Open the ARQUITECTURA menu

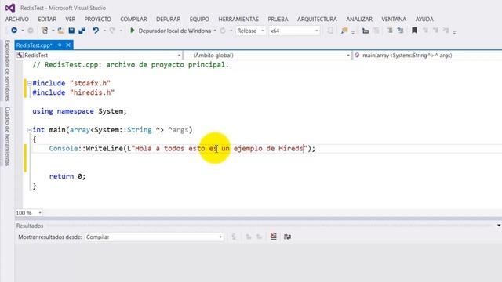click(x=317, y=19)
